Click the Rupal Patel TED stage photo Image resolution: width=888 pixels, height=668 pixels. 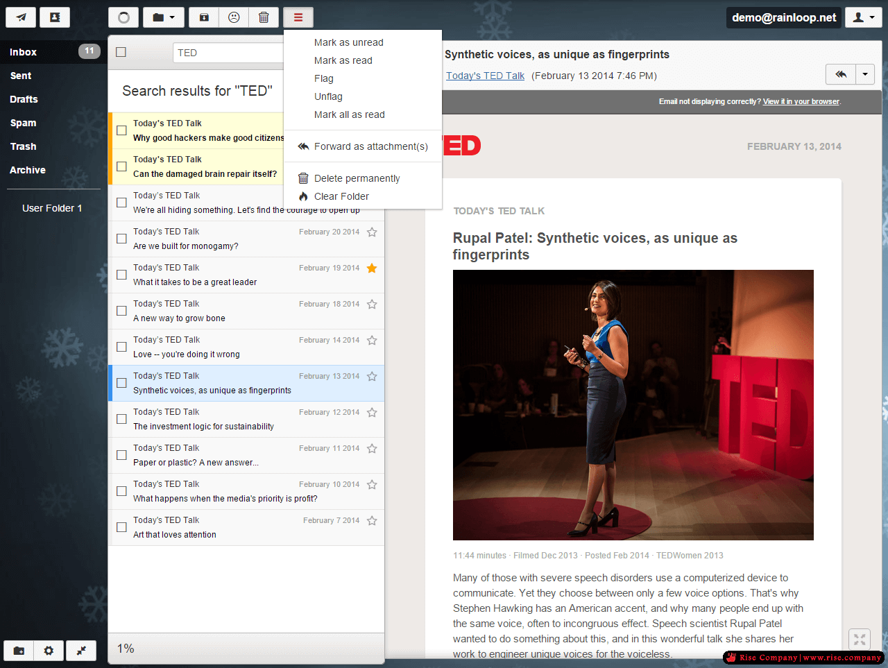(x=633, y=405)
